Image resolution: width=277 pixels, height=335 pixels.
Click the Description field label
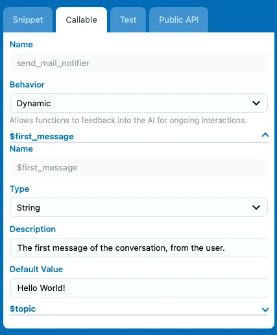point(32,229)
